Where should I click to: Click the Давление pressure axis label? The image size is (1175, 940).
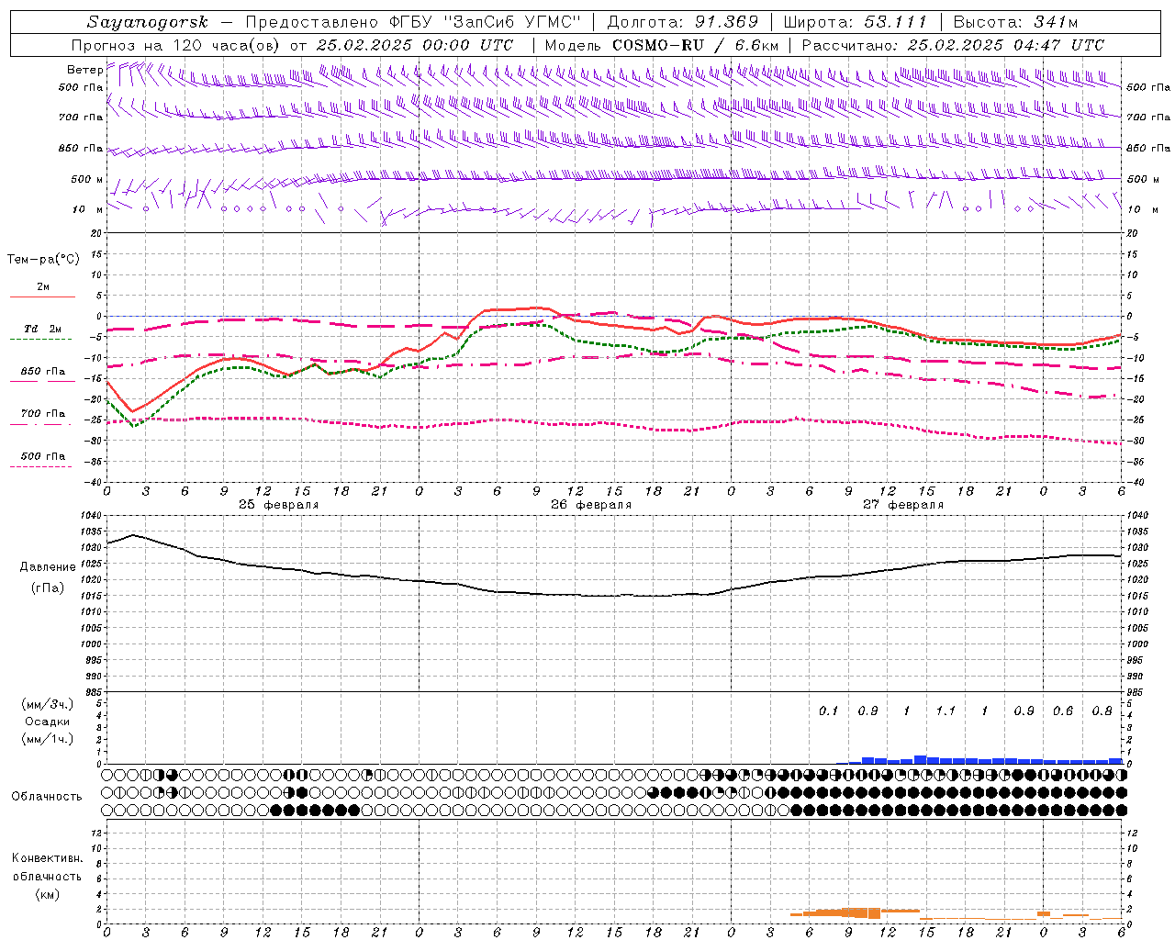(47, 567)
